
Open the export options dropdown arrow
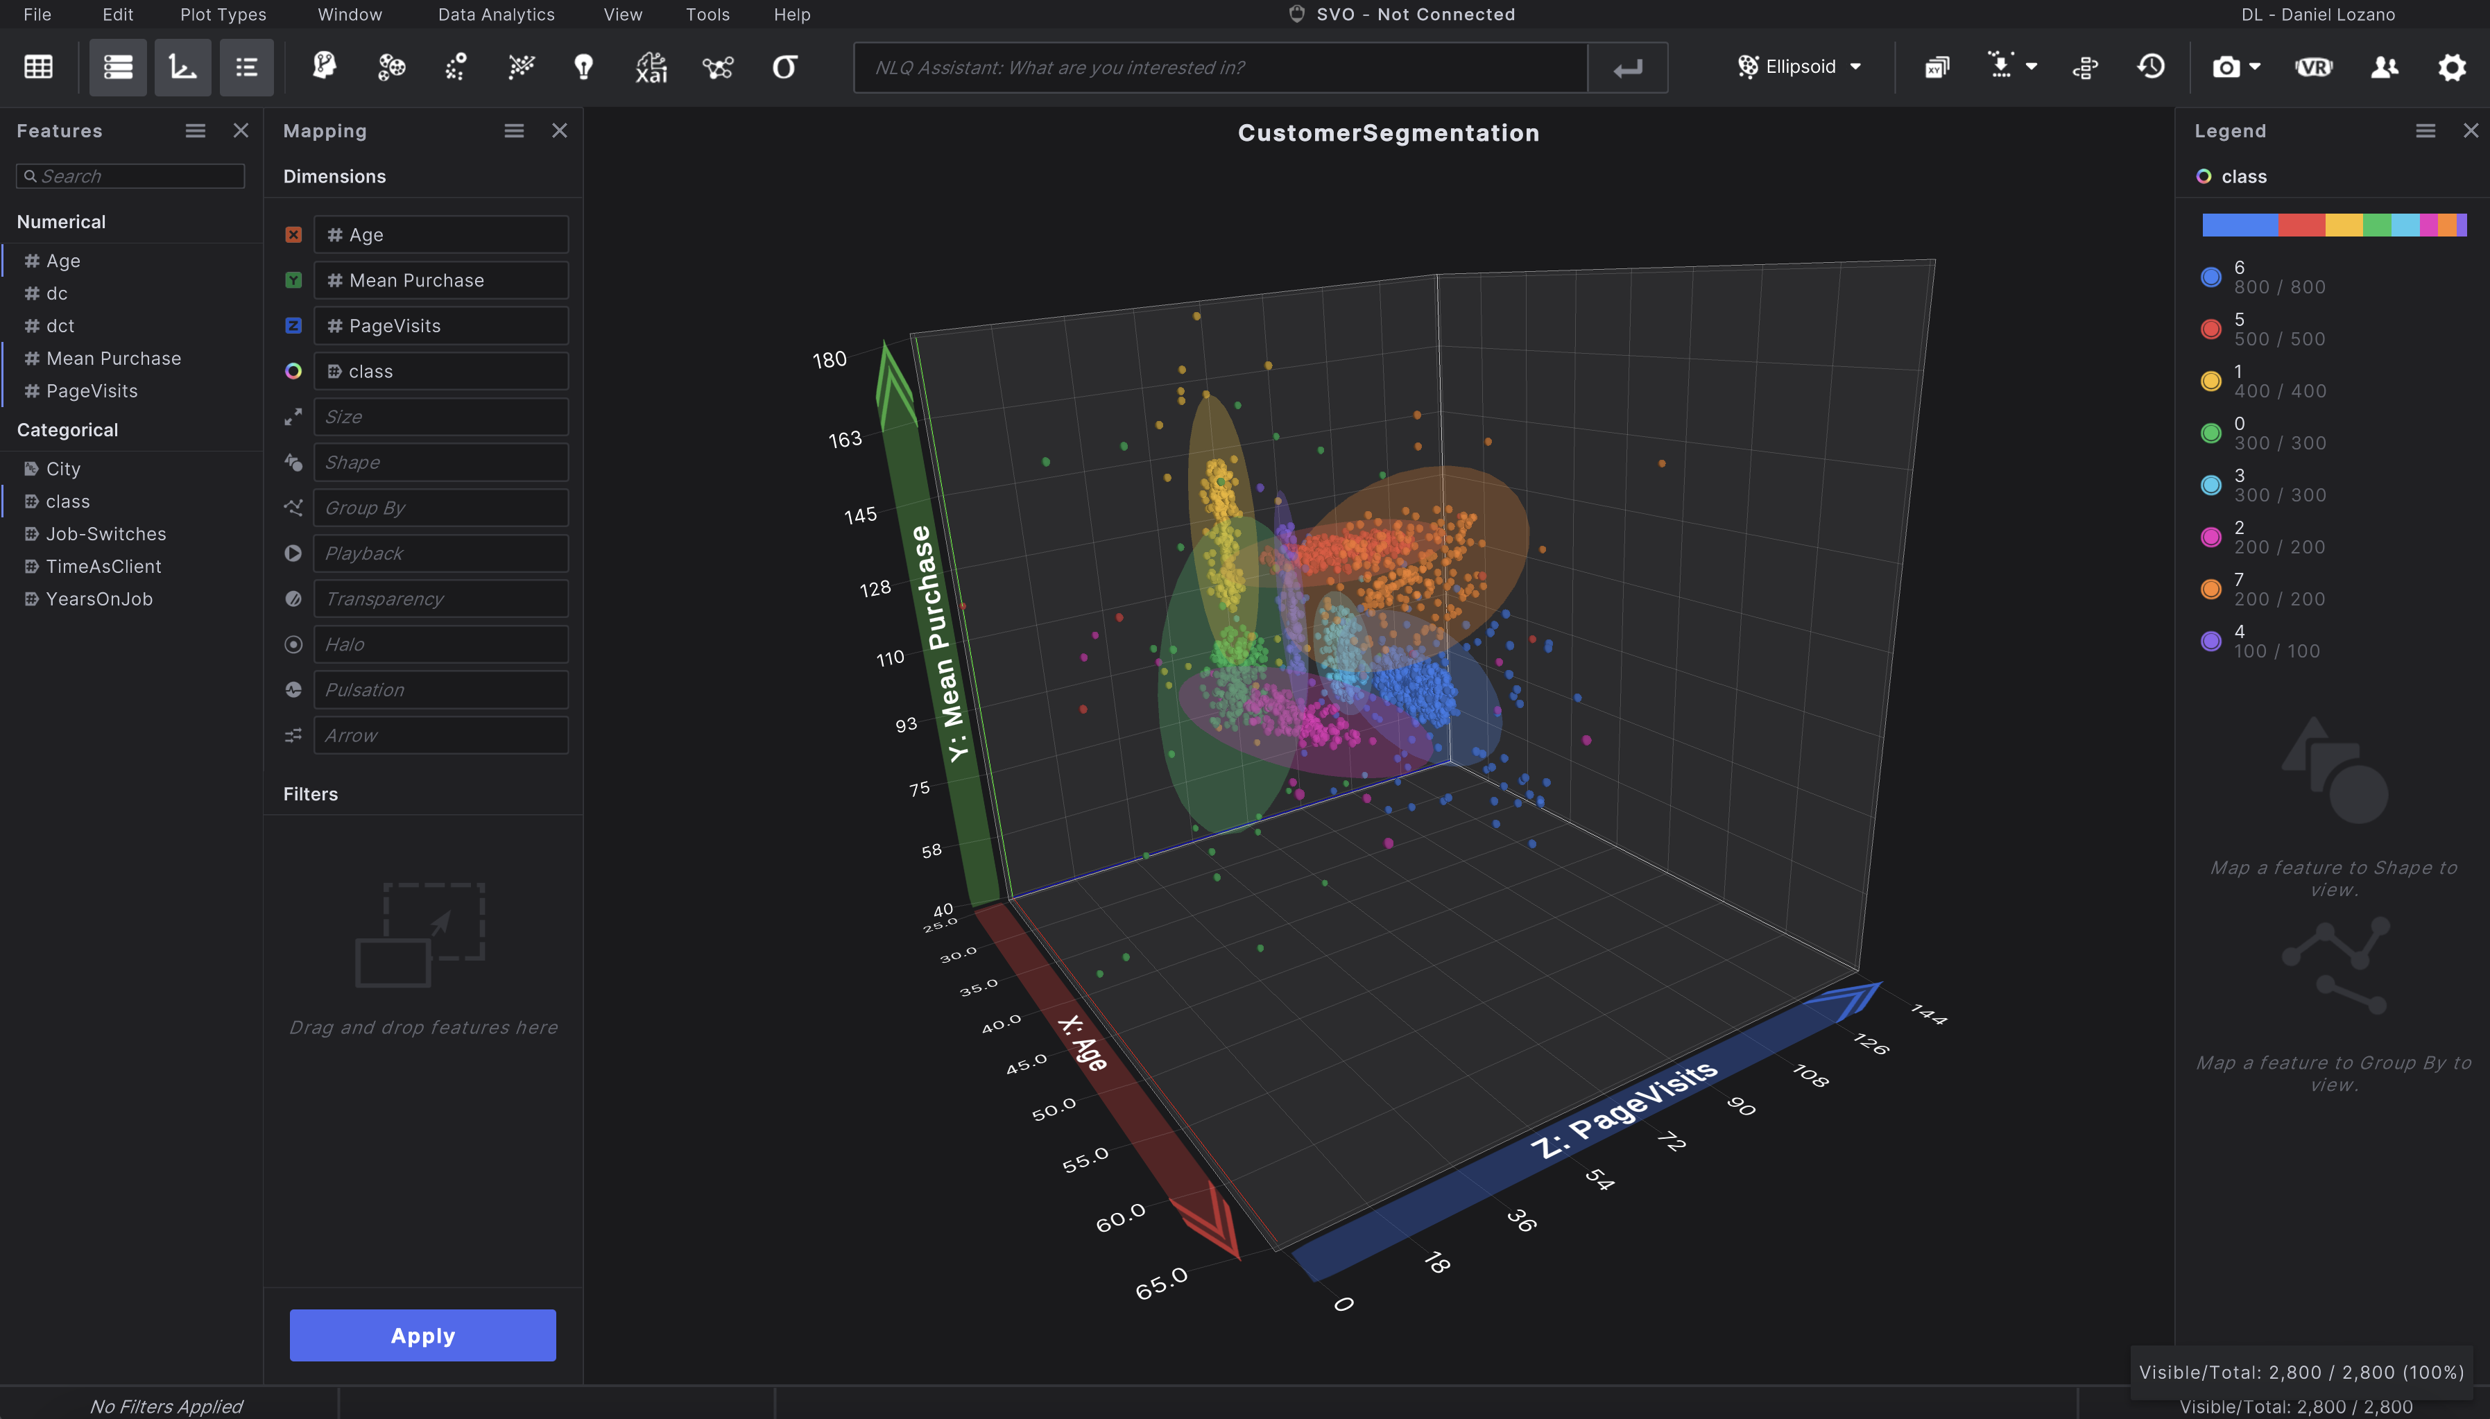[2033, 67]
